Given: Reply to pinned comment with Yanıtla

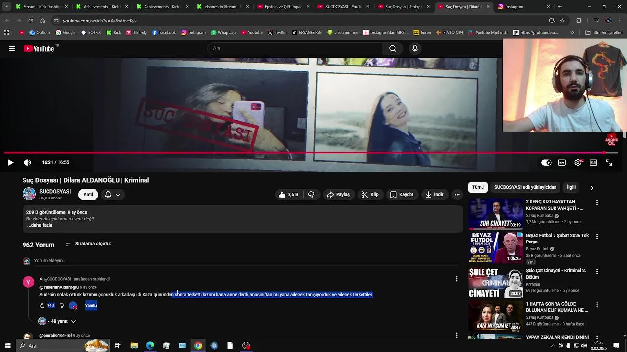Looking at the screenshot, I should pos(91,306).
